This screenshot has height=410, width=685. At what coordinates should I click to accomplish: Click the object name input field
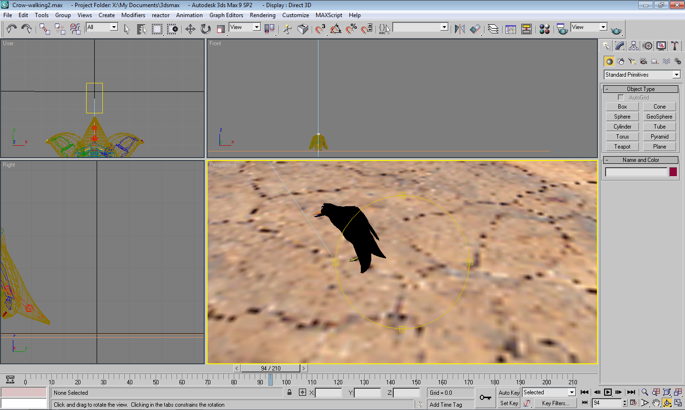(636, 172)
